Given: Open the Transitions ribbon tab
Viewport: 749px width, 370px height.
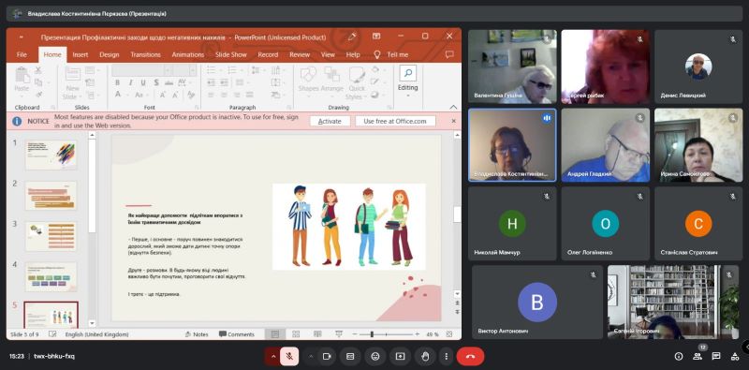Looking at the screenshot, I should pos(146,54).
